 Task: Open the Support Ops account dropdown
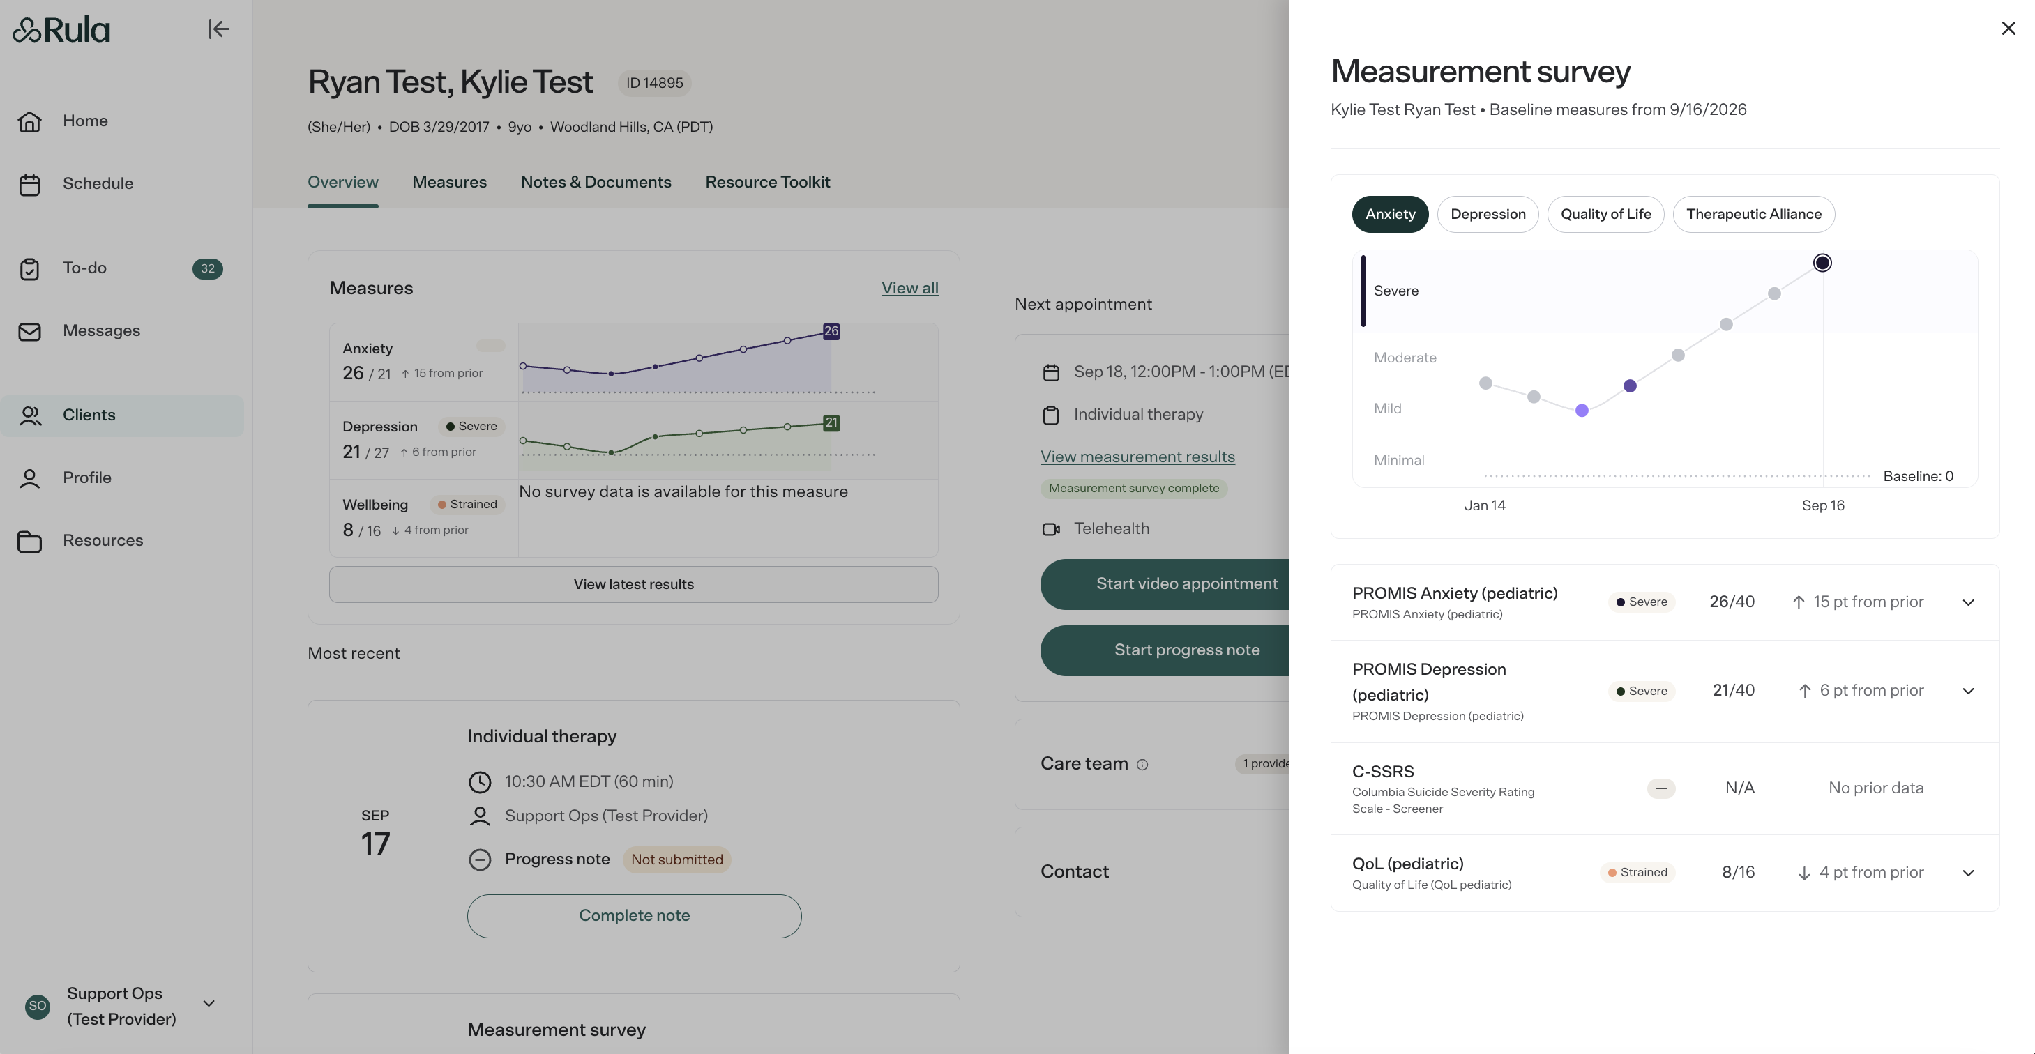209,1004
